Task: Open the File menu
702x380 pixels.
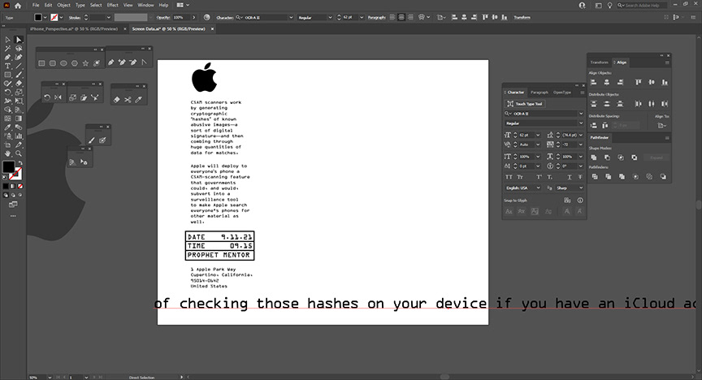Action: [x=36, y=5]
